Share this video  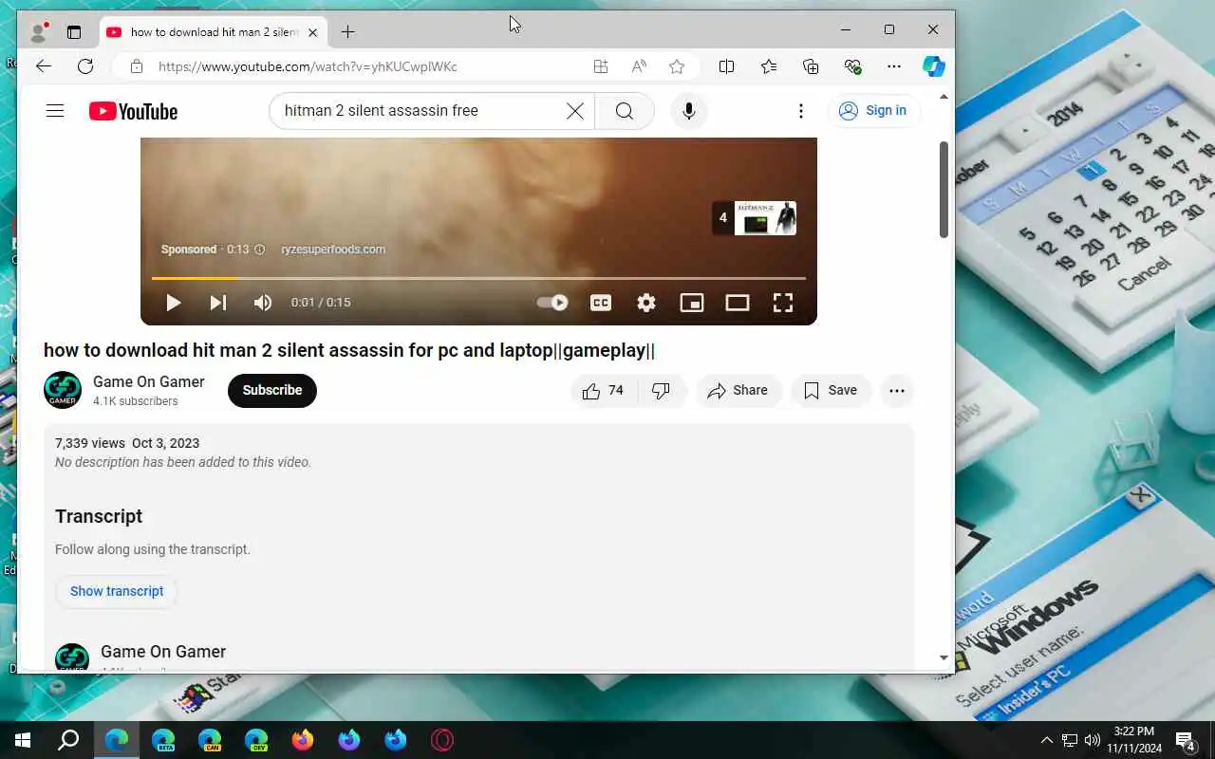pyautogui.click(x=738, y=391)
